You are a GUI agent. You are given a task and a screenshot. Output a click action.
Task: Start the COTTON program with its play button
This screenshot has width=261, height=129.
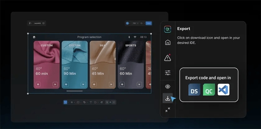[83, 84]
